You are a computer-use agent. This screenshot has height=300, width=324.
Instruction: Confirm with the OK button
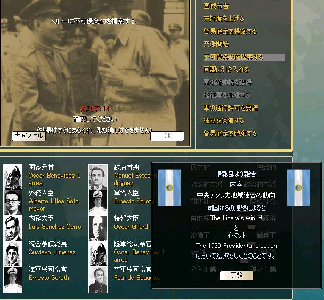click(x=167, y=136)
